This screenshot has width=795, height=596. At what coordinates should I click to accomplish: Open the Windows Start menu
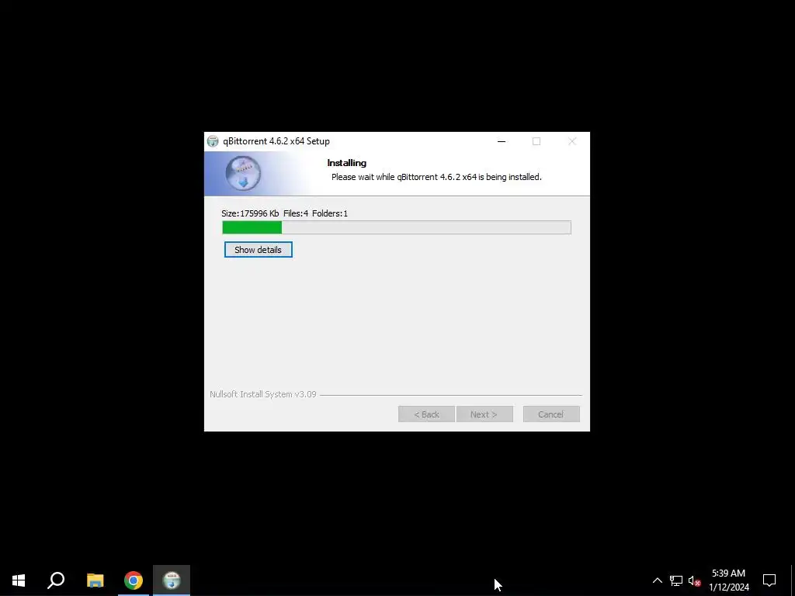[19, 580]
